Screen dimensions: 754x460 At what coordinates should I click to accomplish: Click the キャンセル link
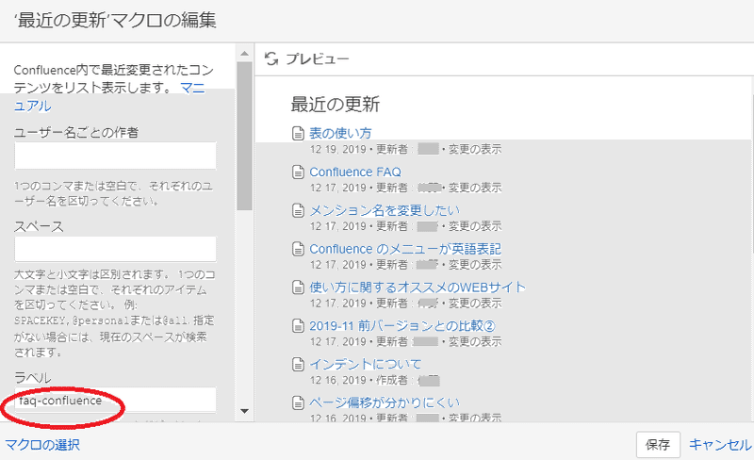click(x=720, y=445)
